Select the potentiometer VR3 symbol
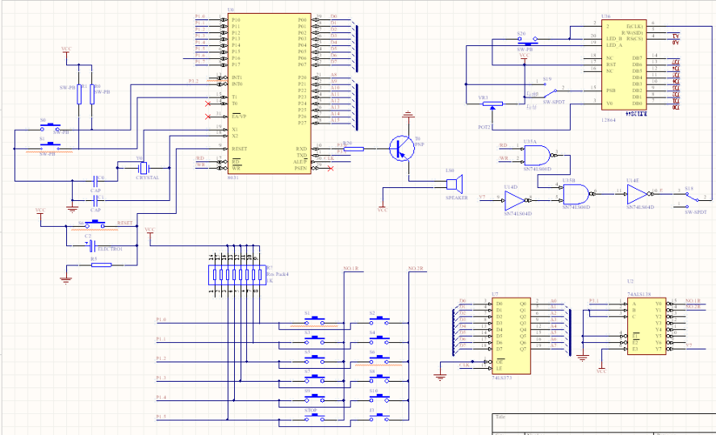 click(492, 104)
